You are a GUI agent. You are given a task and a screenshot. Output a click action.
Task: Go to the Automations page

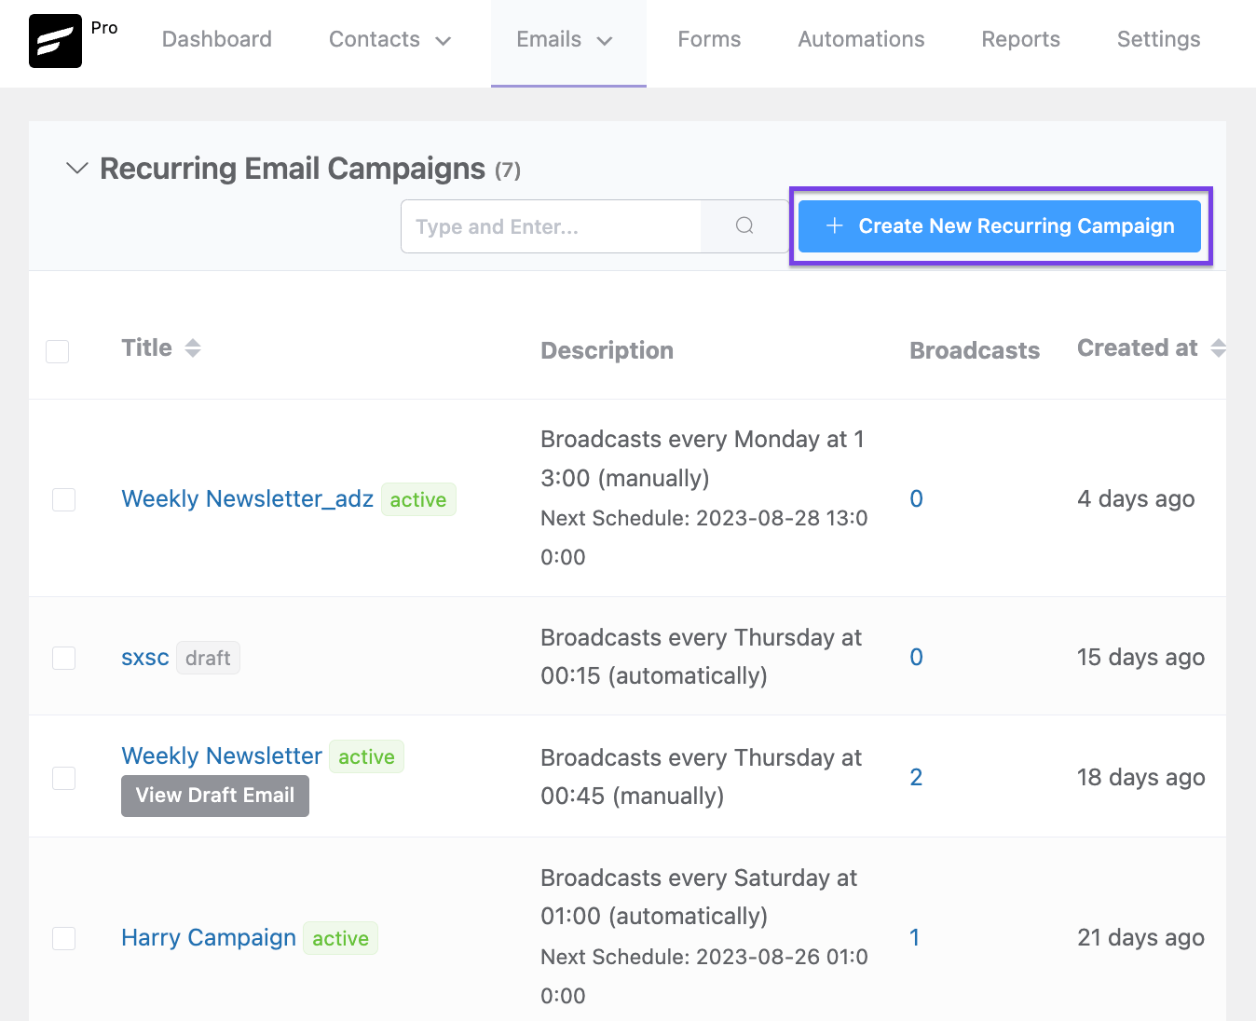pos(861,40)
